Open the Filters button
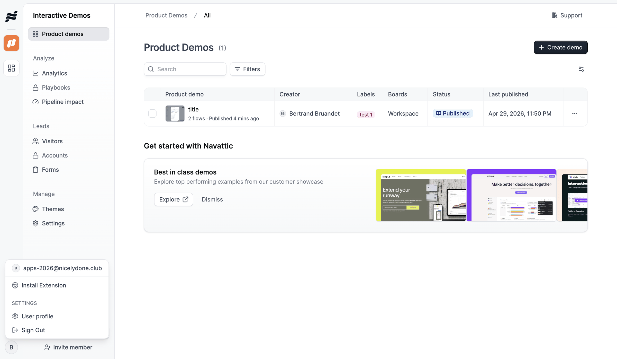 click(247, 69)
